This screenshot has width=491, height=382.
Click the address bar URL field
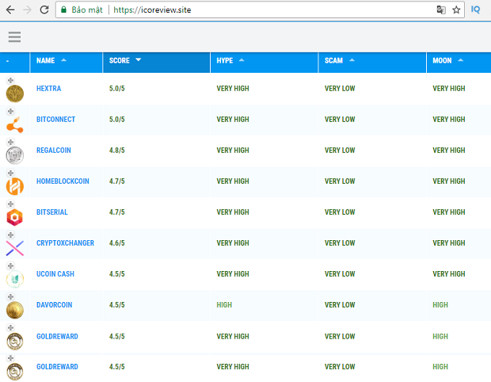click(260, 10)
